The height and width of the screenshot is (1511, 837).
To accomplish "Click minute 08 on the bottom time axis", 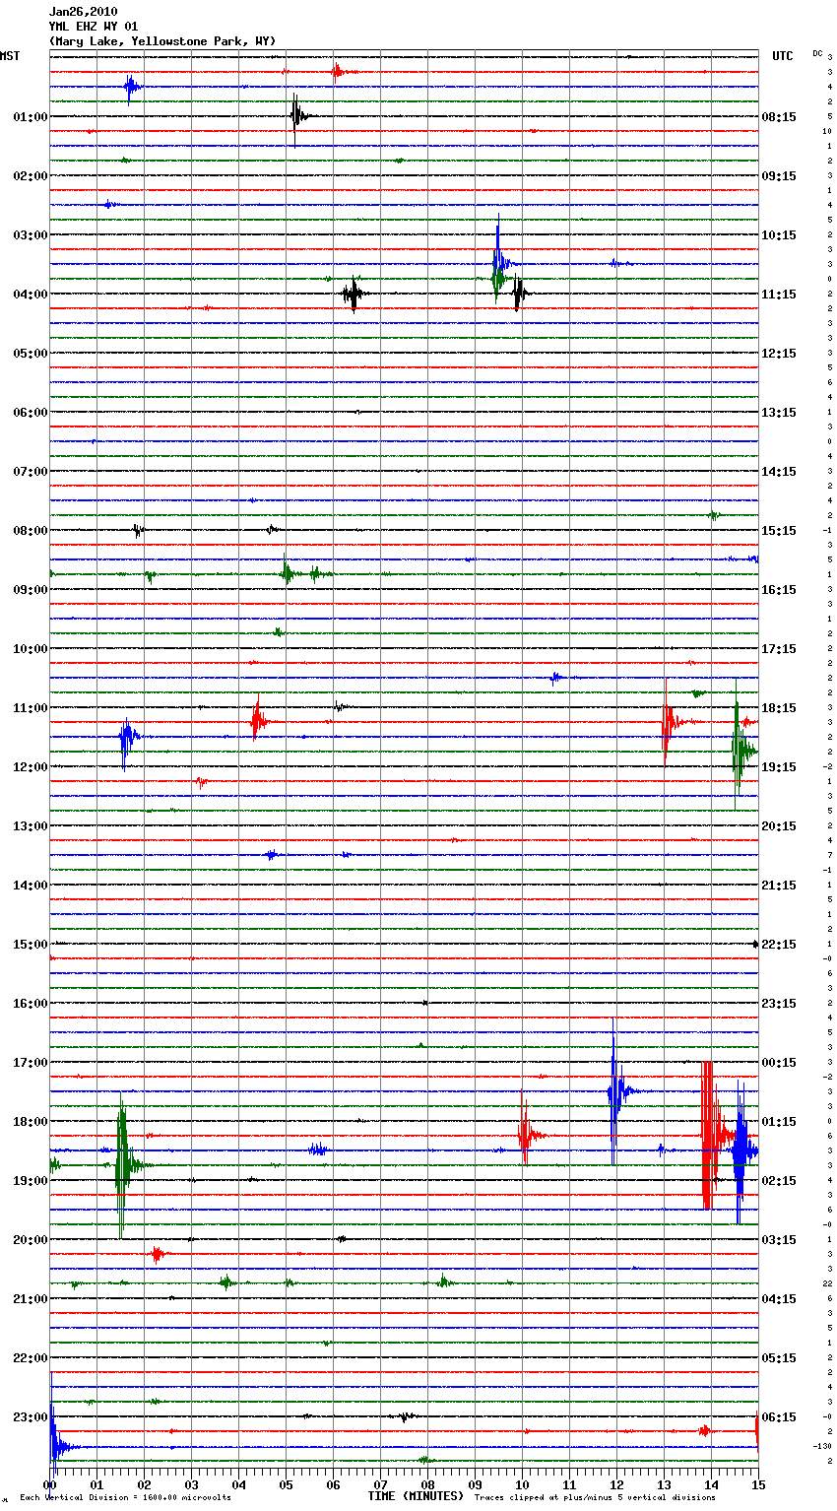I will 427,1484.
